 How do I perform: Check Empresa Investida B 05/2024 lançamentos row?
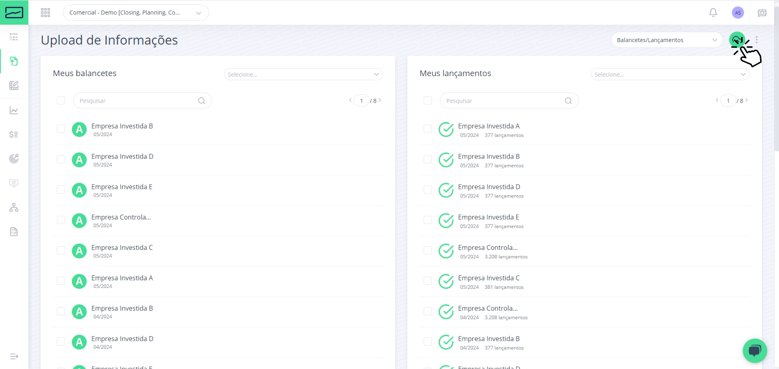(x=428, y=159)
